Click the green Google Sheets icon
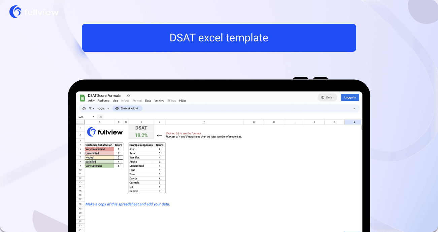Viewport: 438px width, 232px height. 82,98
